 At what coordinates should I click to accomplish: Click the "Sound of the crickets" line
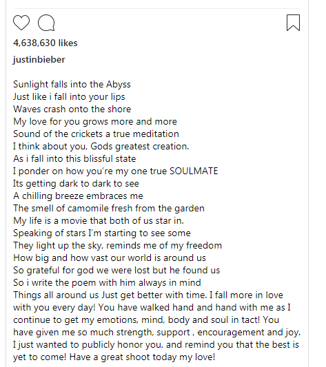coord(96,134)
